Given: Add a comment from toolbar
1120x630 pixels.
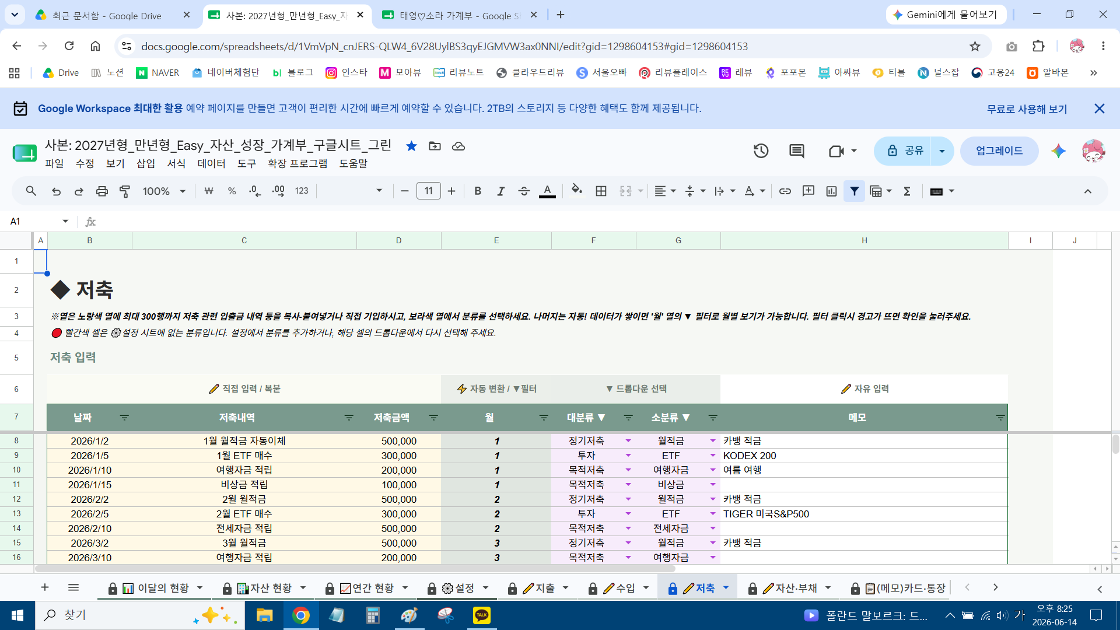Looking at the screenshot, I should [x=808, y=191].
